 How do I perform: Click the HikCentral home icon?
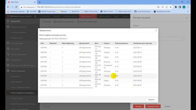coord(35,16)
